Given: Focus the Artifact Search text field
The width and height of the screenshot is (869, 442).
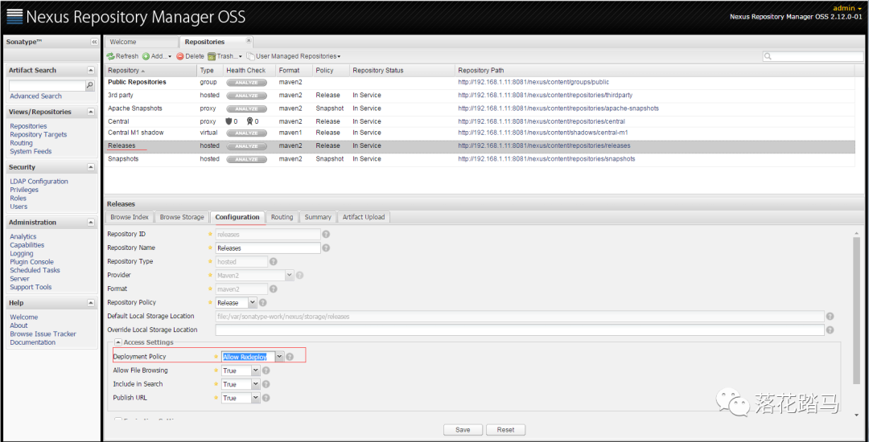Looking at the screenshot, I should coord(47,86).
